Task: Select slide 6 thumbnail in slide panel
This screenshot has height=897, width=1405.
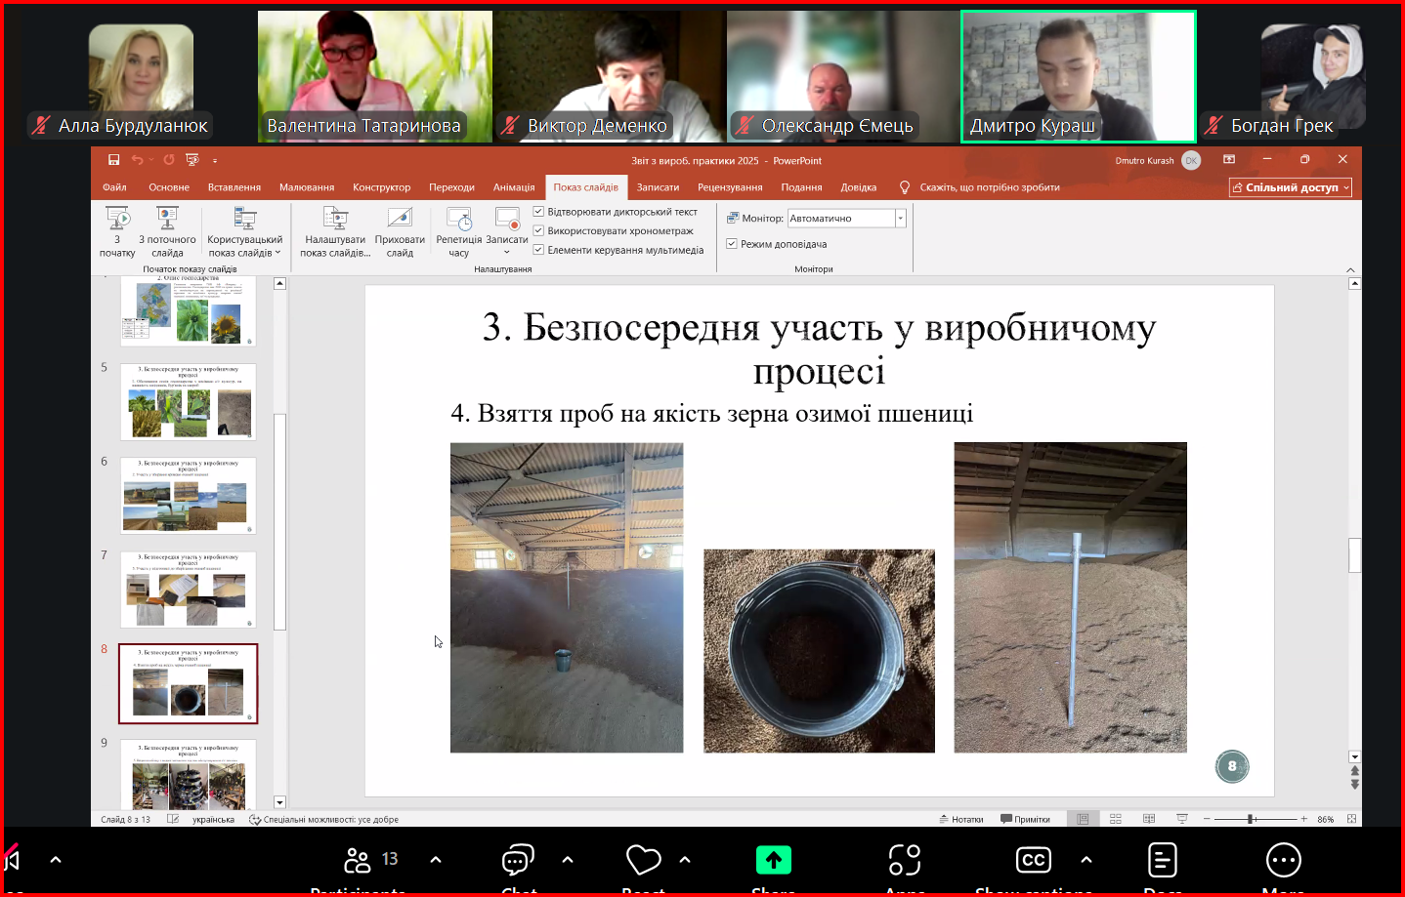Action: click(188, 495)
